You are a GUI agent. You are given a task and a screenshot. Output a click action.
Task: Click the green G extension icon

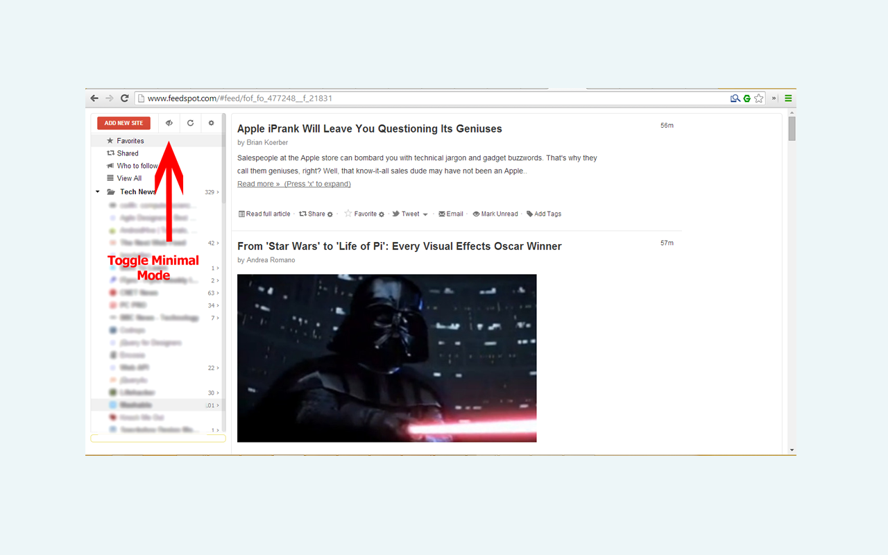pyautogui.click(x=747, y=99)
